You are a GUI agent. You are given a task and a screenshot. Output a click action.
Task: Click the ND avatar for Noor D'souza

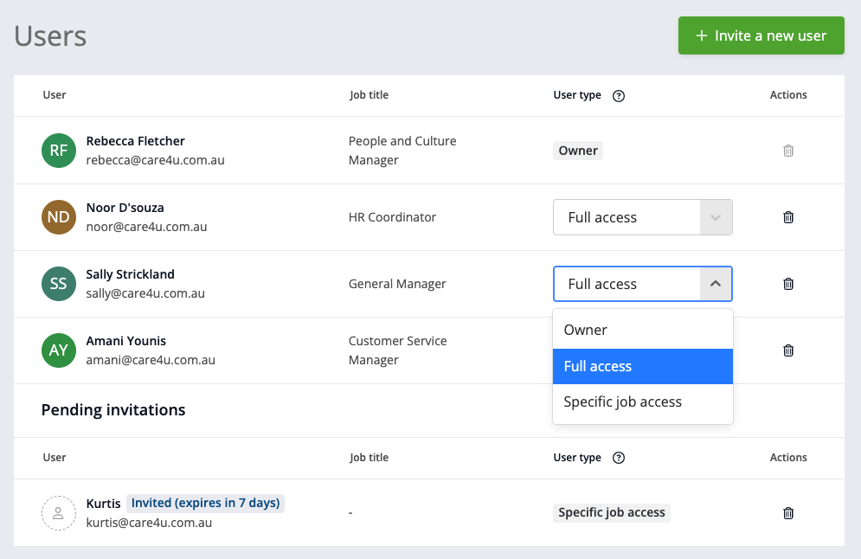pyautogui.click(x=59, y=217)
